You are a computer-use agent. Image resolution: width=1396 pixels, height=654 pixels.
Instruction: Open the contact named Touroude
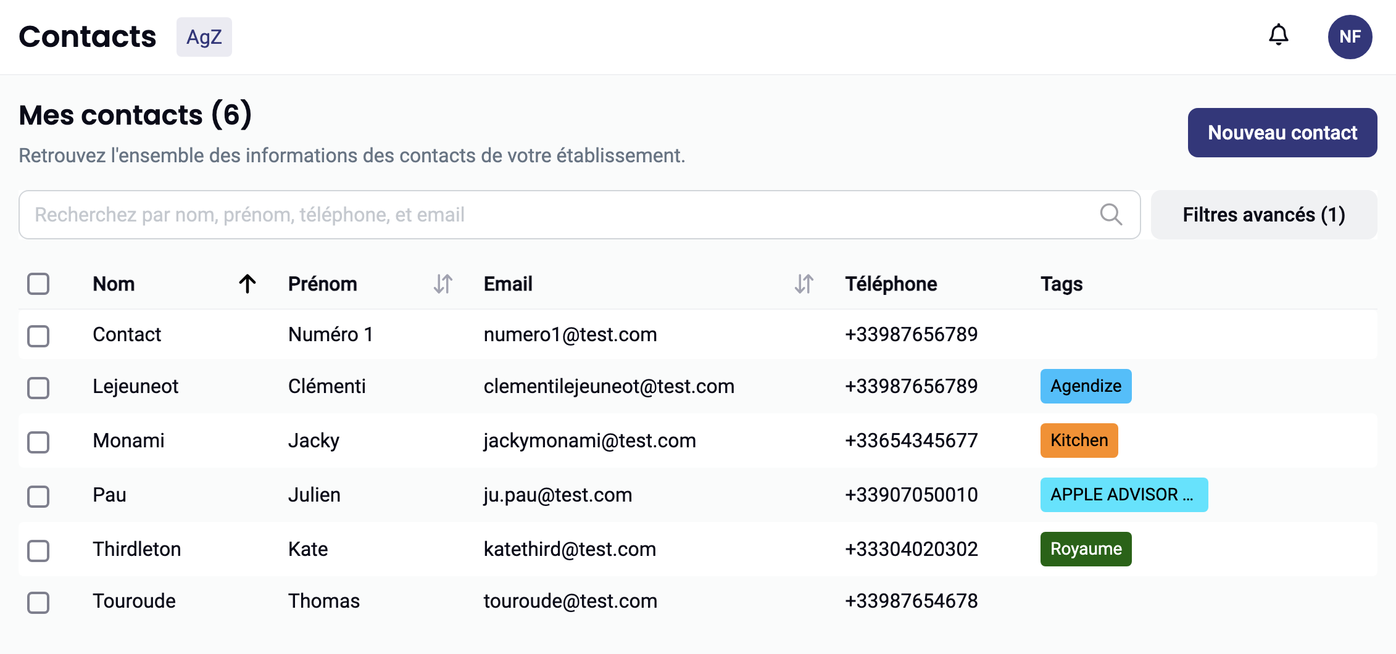point(134,601)
